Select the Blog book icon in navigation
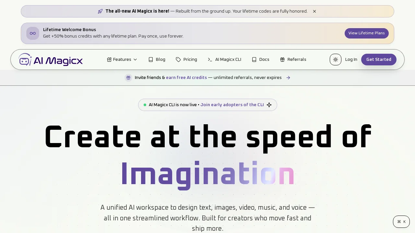 [x=151, y=60]
